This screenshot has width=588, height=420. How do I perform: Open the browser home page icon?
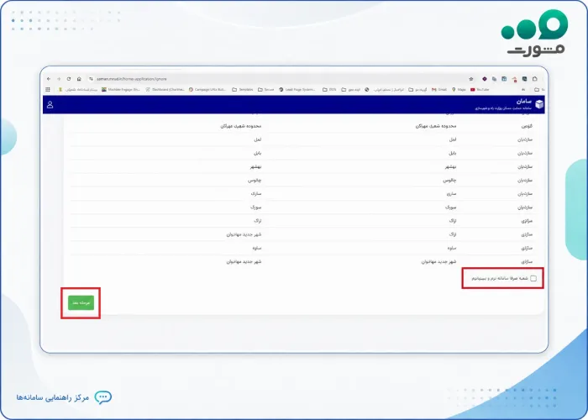tap(79, 79)
